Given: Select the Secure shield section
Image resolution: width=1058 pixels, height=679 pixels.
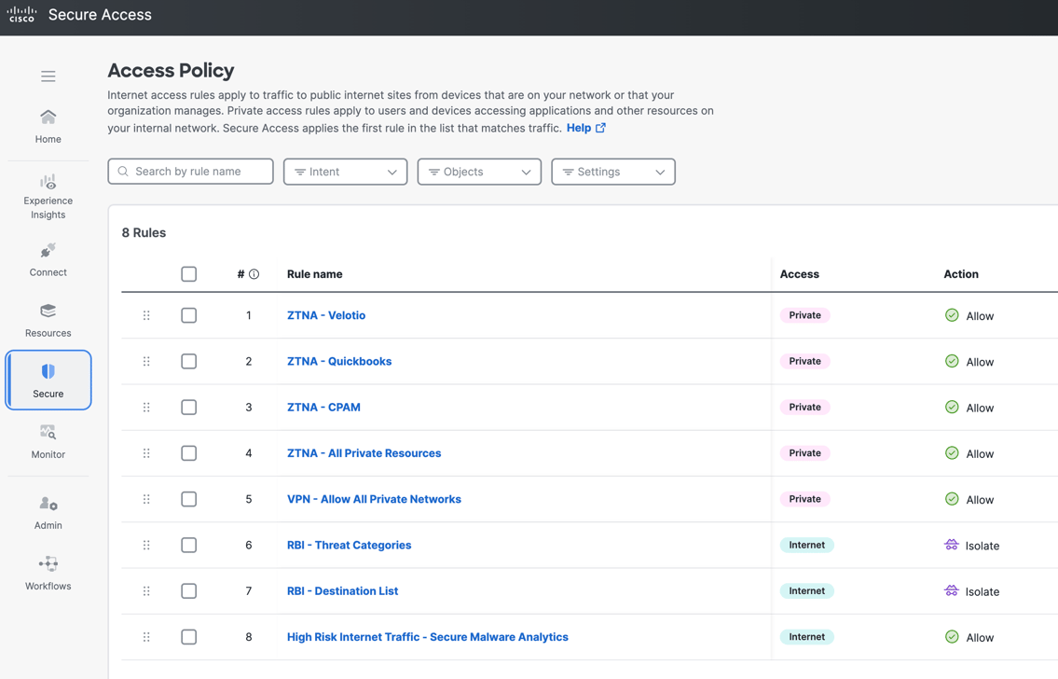Looking at the screenshot, I should coord(48,380).
